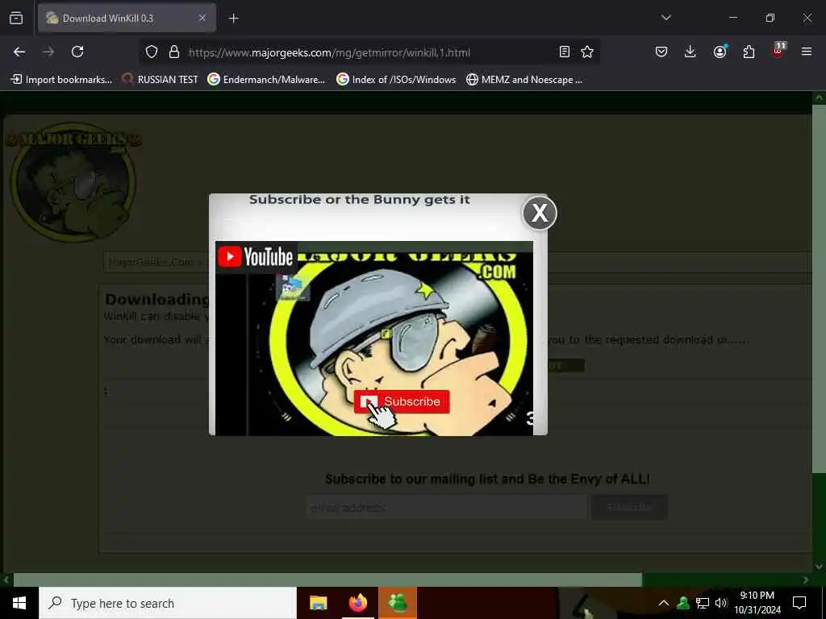The height and width of the screenshot is (619, 826).
Task: Open a new tab with the plus button
Action: click(234, 19)
